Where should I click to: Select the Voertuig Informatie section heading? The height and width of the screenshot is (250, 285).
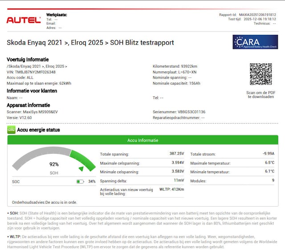point(28,59)
